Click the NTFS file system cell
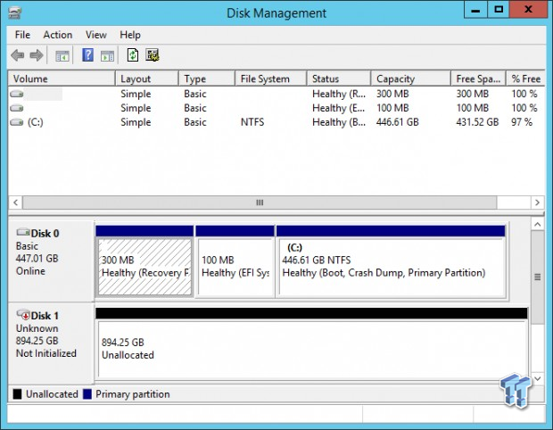 click(x=252, y=122)
